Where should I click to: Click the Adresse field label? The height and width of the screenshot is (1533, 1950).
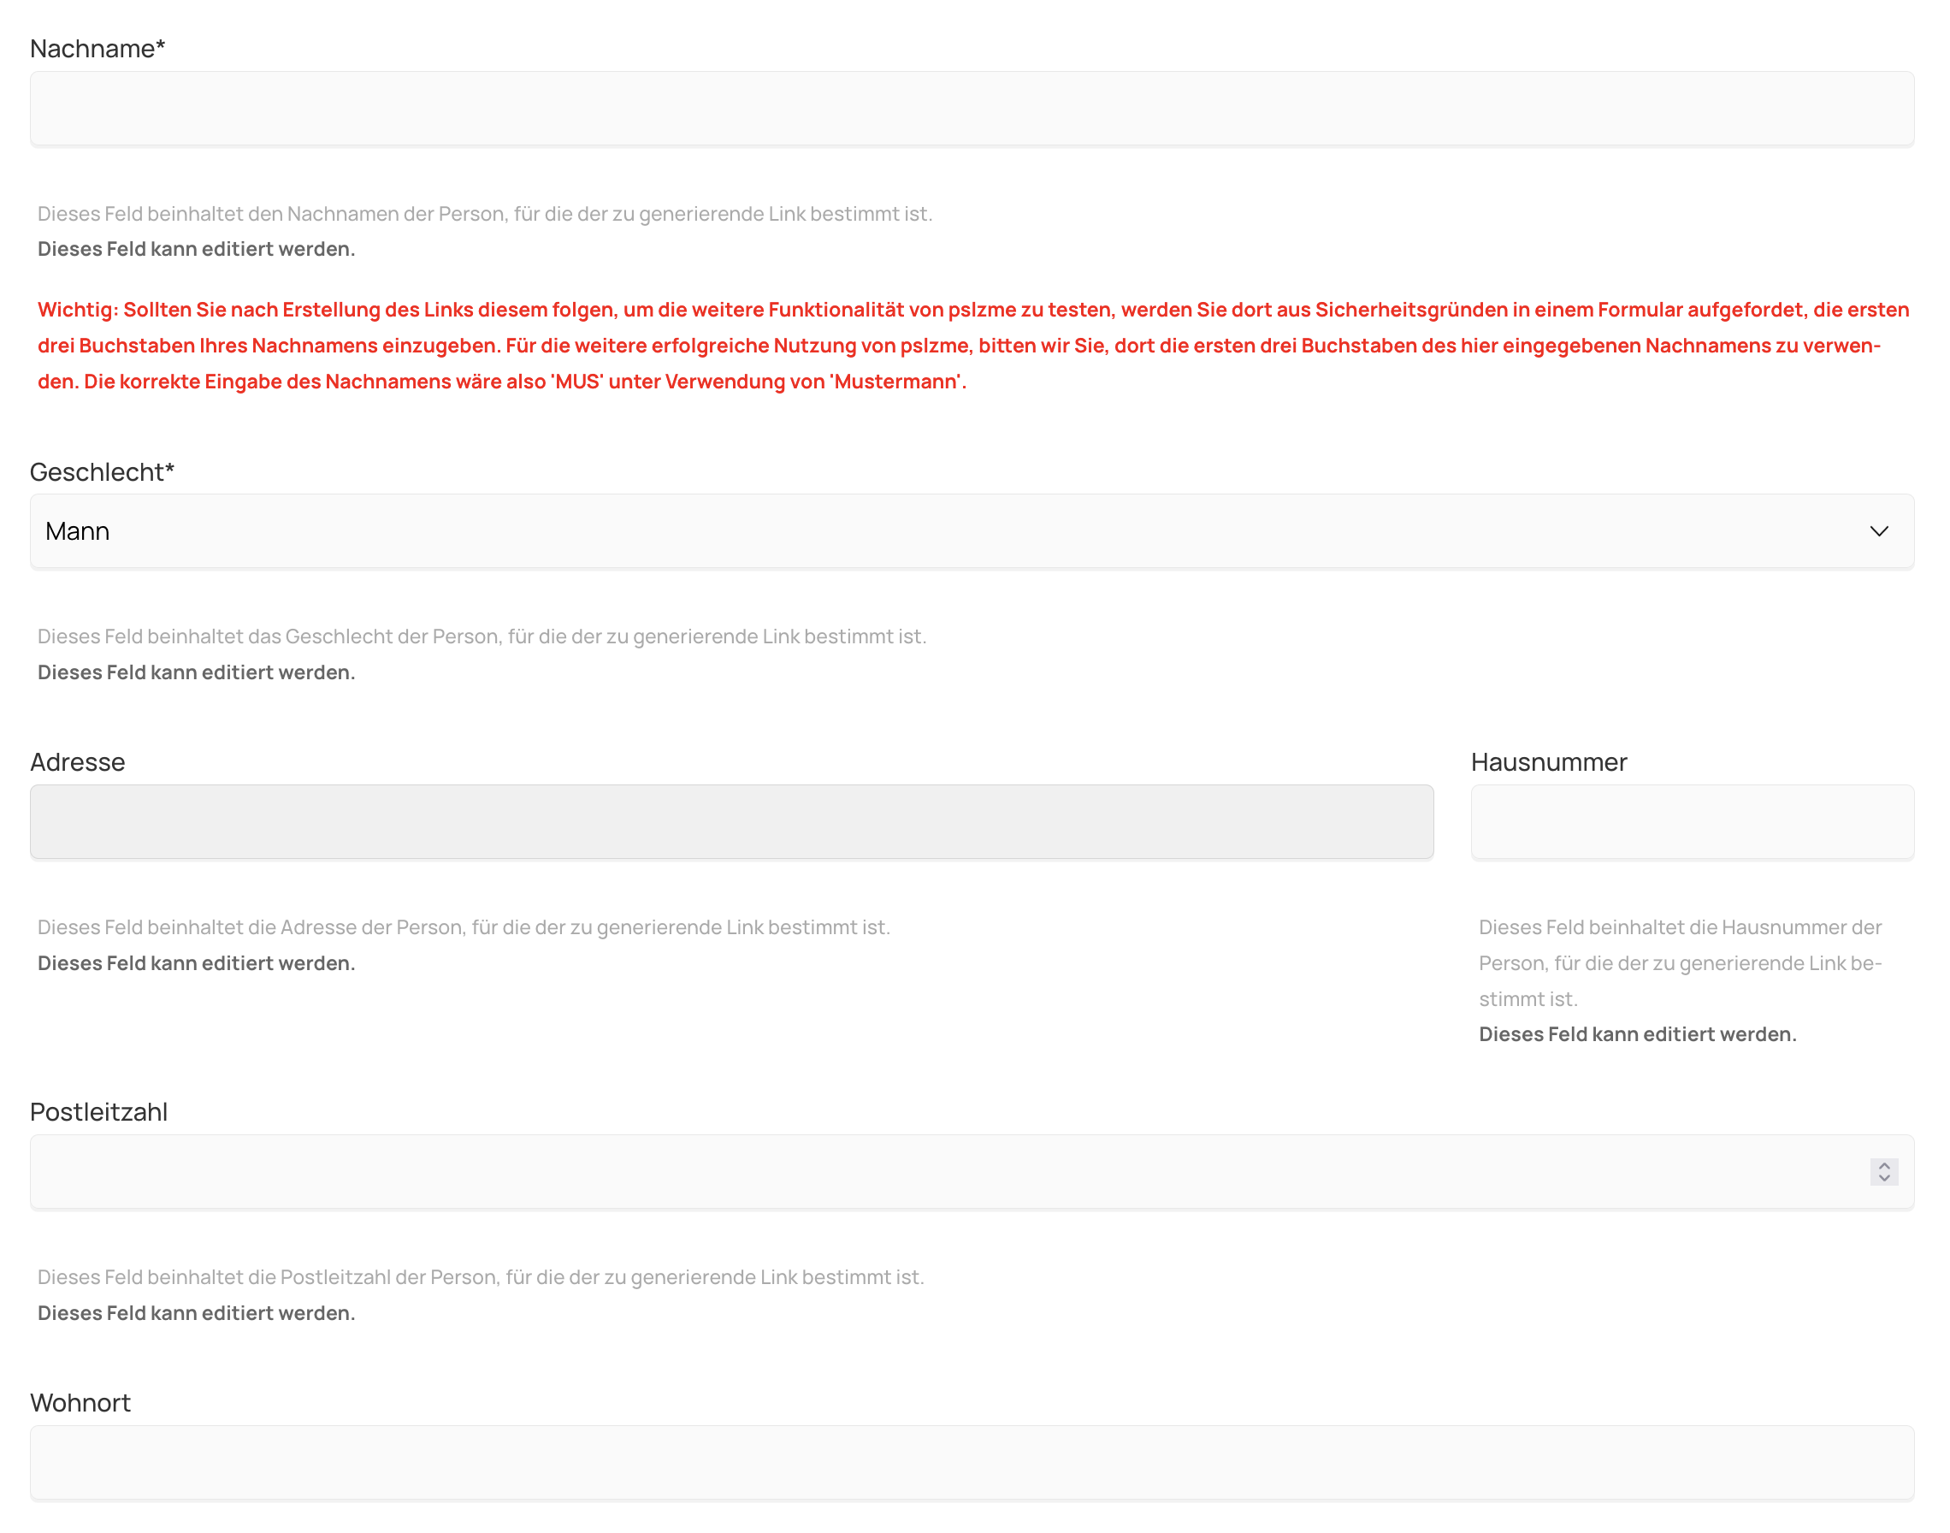pyautogui.click(x=77, y=762)
